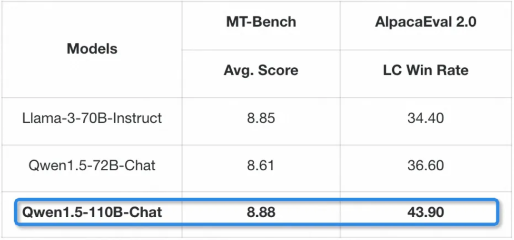Select the Qwen1.5-72B-Chat model cell
Screen dimensions: 514x240
click(x=92, y=166)
